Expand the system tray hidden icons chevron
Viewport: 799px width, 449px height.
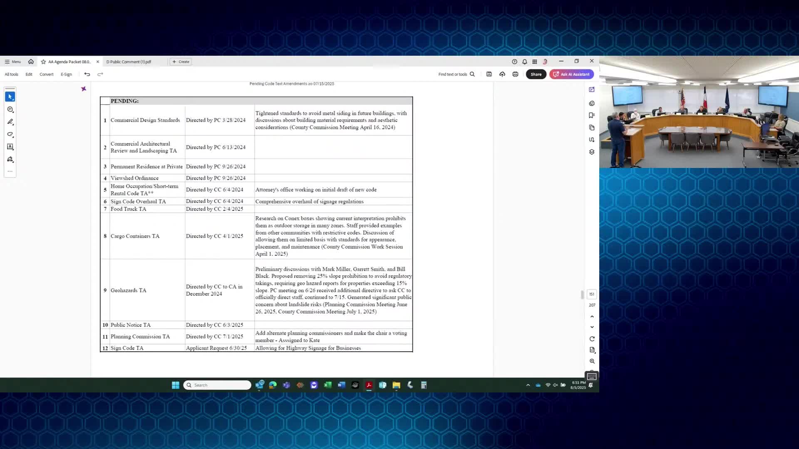coord(528,385)
